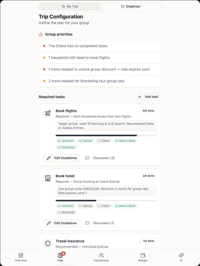Click the Add task button

pyautogui.click(x=148, y=97)
